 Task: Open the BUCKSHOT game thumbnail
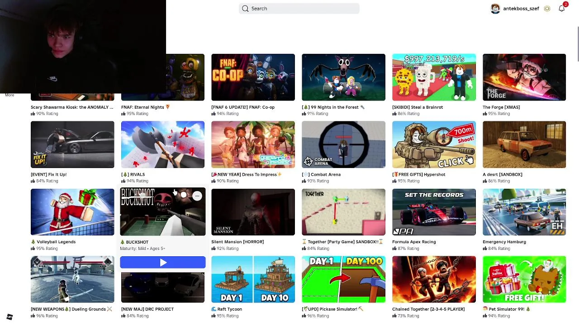pos(163,212)
